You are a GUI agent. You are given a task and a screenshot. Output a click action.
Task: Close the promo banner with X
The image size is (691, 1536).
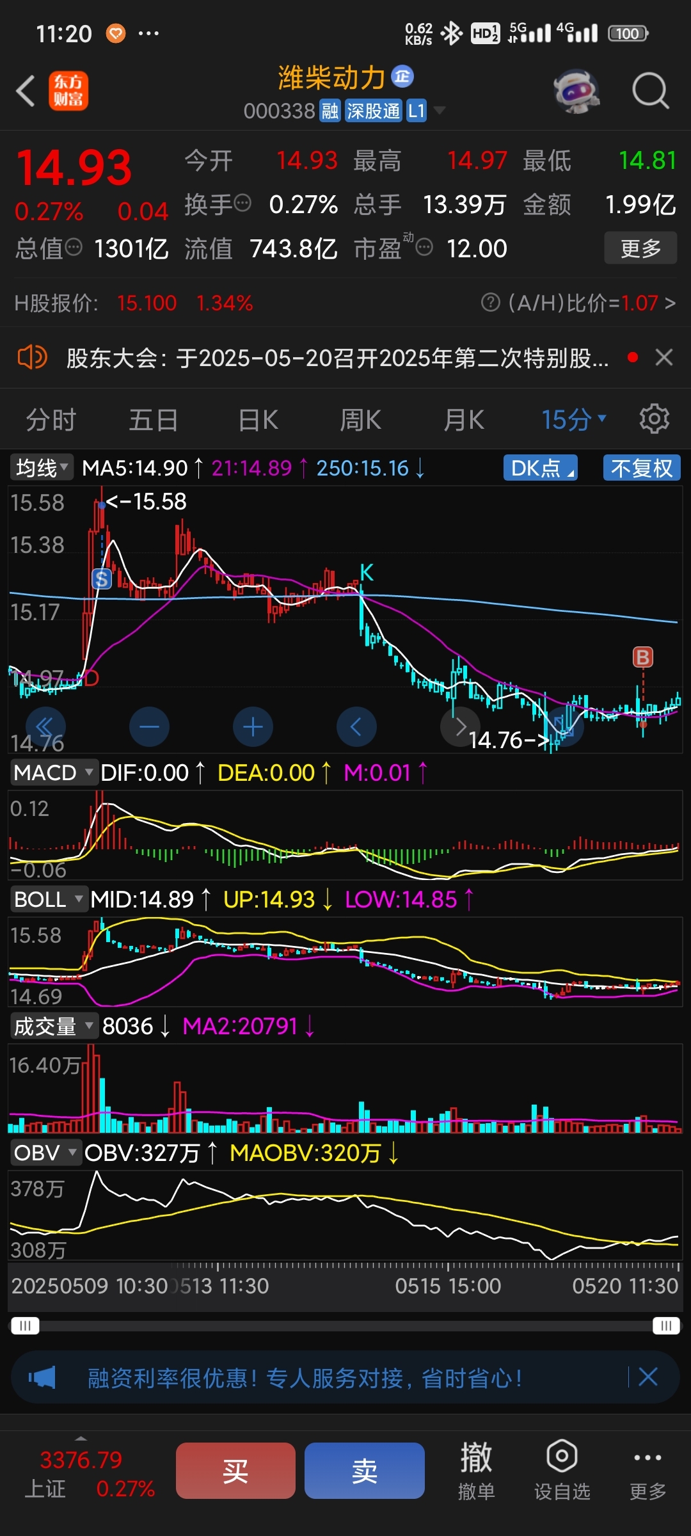click(x=647, y=1377)
